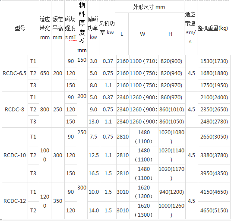Select the 16.5 excitation power cell
The height and width of the screenshot is (221, 231).
click(94, 174)
